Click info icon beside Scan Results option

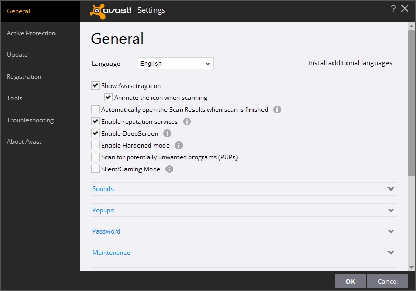coord(278,110)
